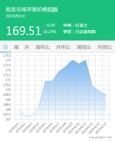Click the www.pingguo7.com source text
The height and width of the screenshot is (141, 115).
pos(100,137)
